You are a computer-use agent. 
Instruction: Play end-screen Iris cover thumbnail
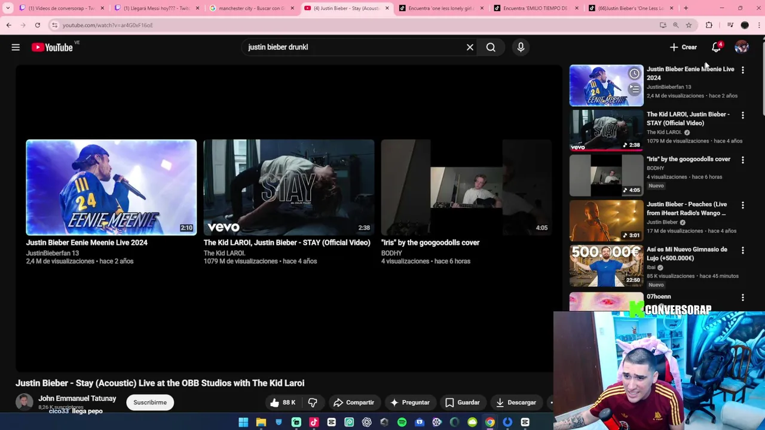point(466,188)
